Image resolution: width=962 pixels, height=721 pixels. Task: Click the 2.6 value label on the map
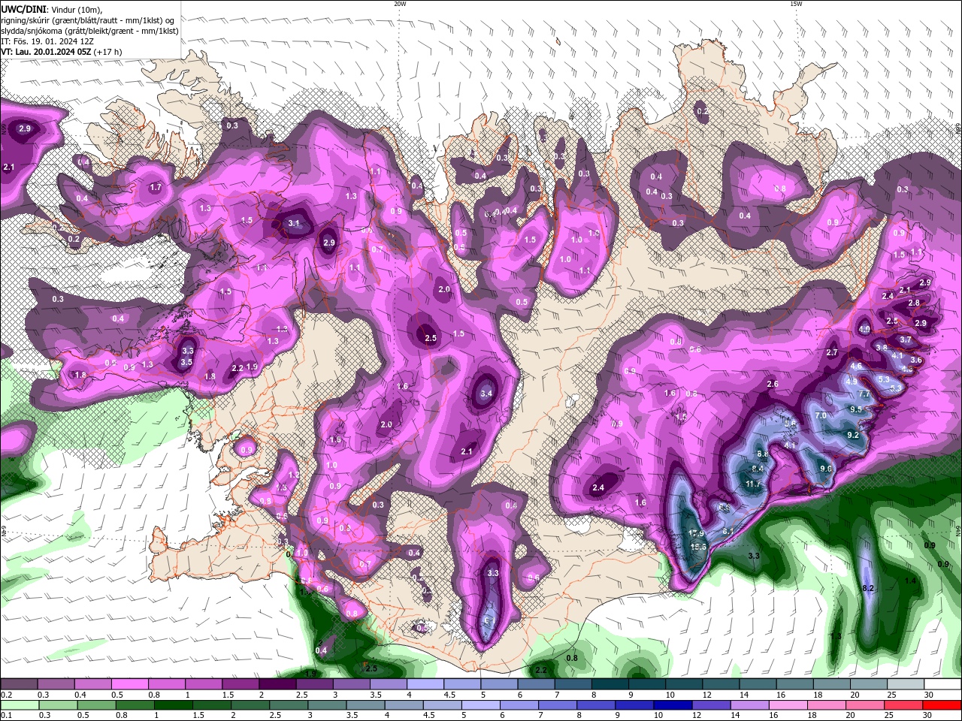[x=773, y=384]
